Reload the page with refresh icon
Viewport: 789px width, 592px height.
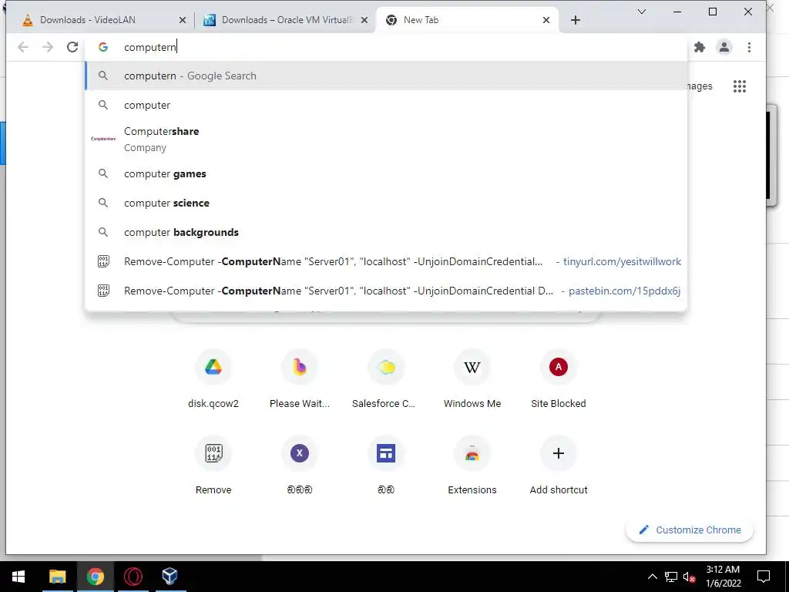click(x=72, y=47)
